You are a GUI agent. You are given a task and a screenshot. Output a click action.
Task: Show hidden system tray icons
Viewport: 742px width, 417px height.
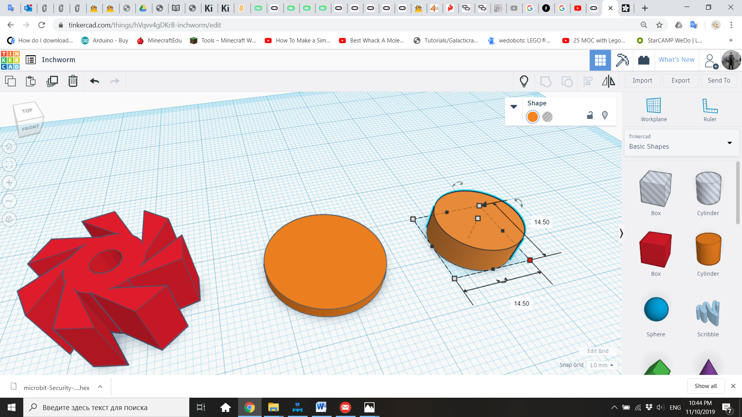click(x=614, y=407)
